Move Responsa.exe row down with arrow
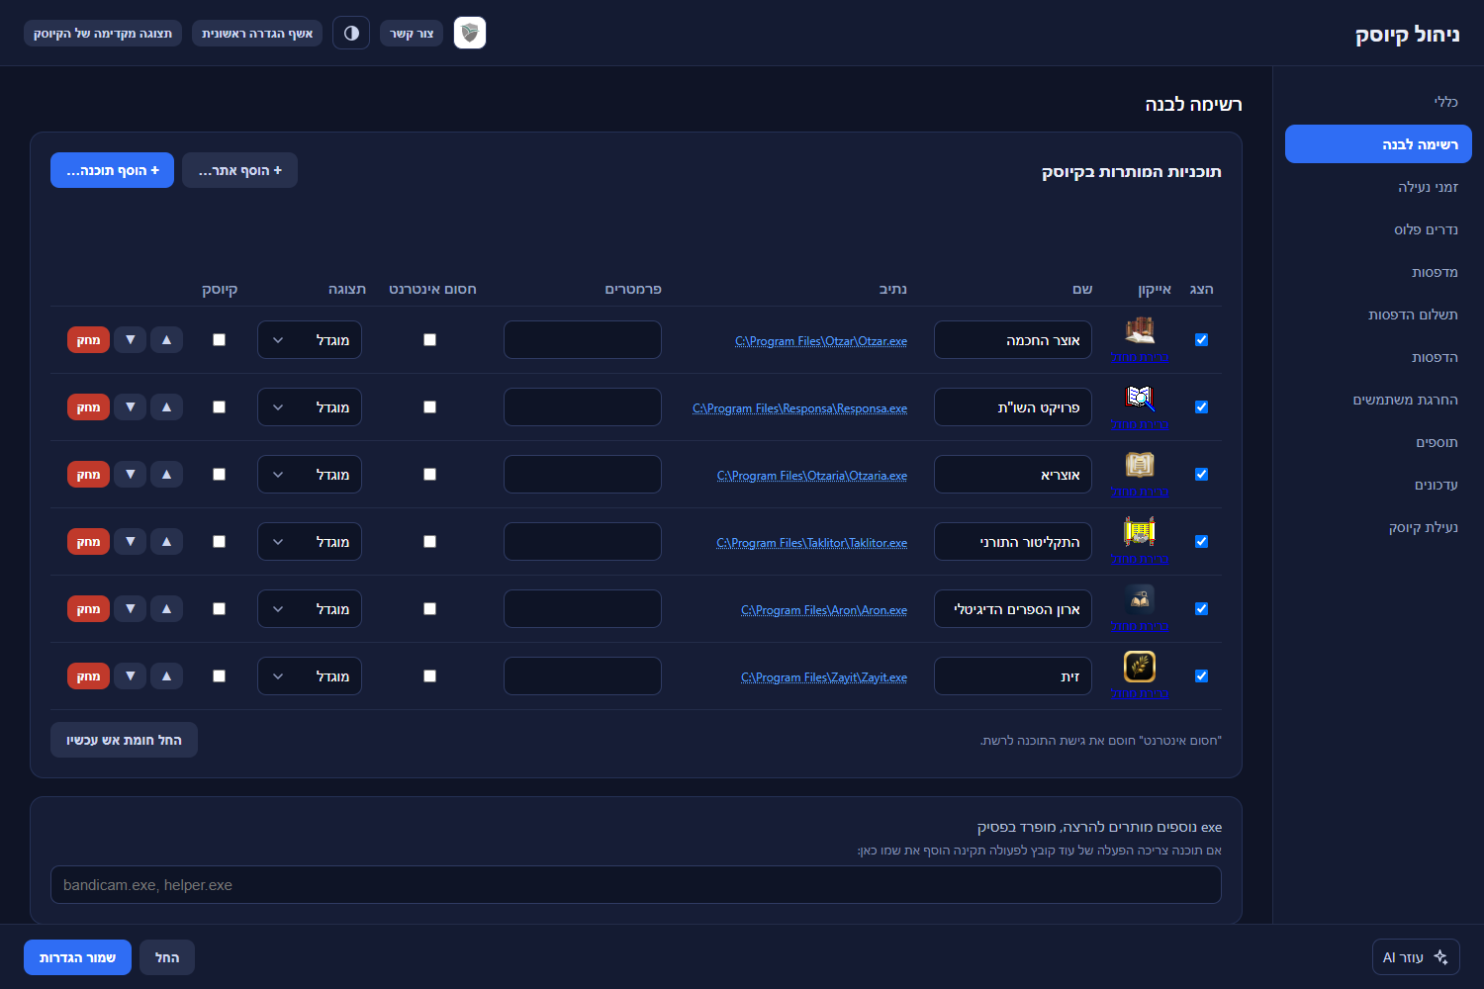Screen dimensions: 1484x989 (x=131, y=407)
